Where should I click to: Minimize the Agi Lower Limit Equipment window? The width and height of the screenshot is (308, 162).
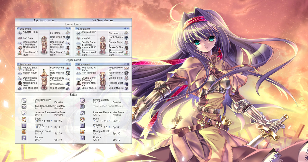tap(67, 28)
